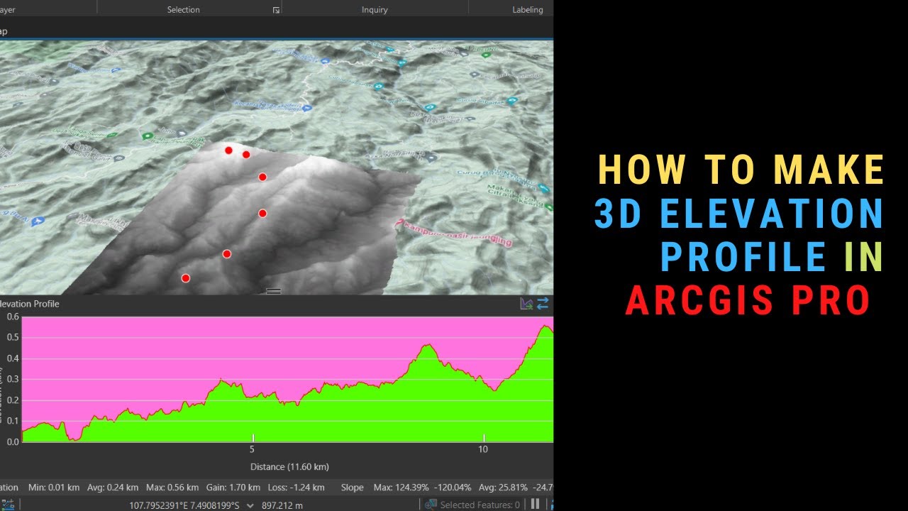This screenshot has width=908, height=511.
Task: Click the 897.212 m elevation readout
Action: (282, 506)
